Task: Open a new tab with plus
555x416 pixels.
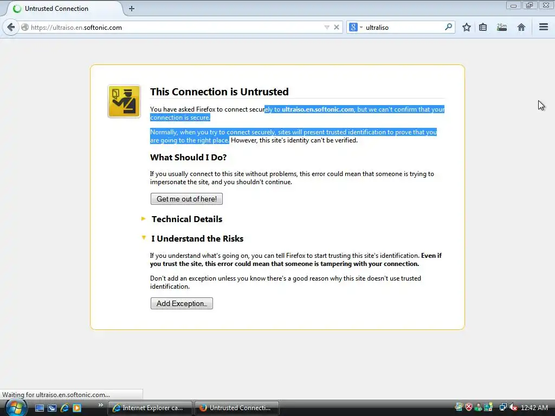Action: [x=132, y=9]
